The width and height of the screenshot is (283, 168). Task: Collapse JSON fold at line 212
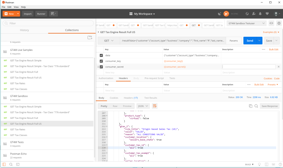tap(107, 127)
